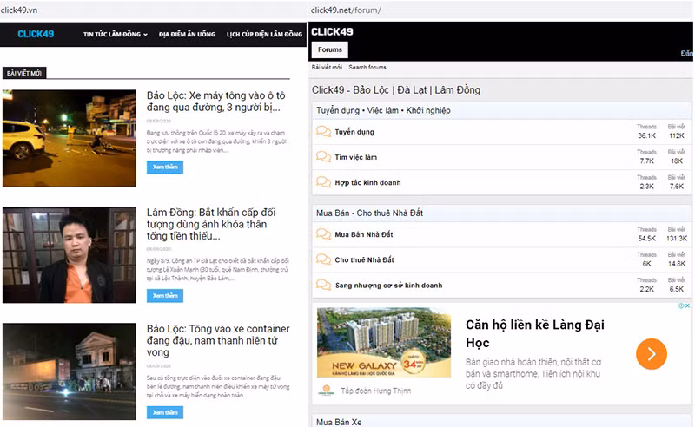Image resolution: width=695 pixels, height=427 pixels.
Task: Click Xem thêm under the xe container article
Action: pyautogui.click(x=165, y=412)
